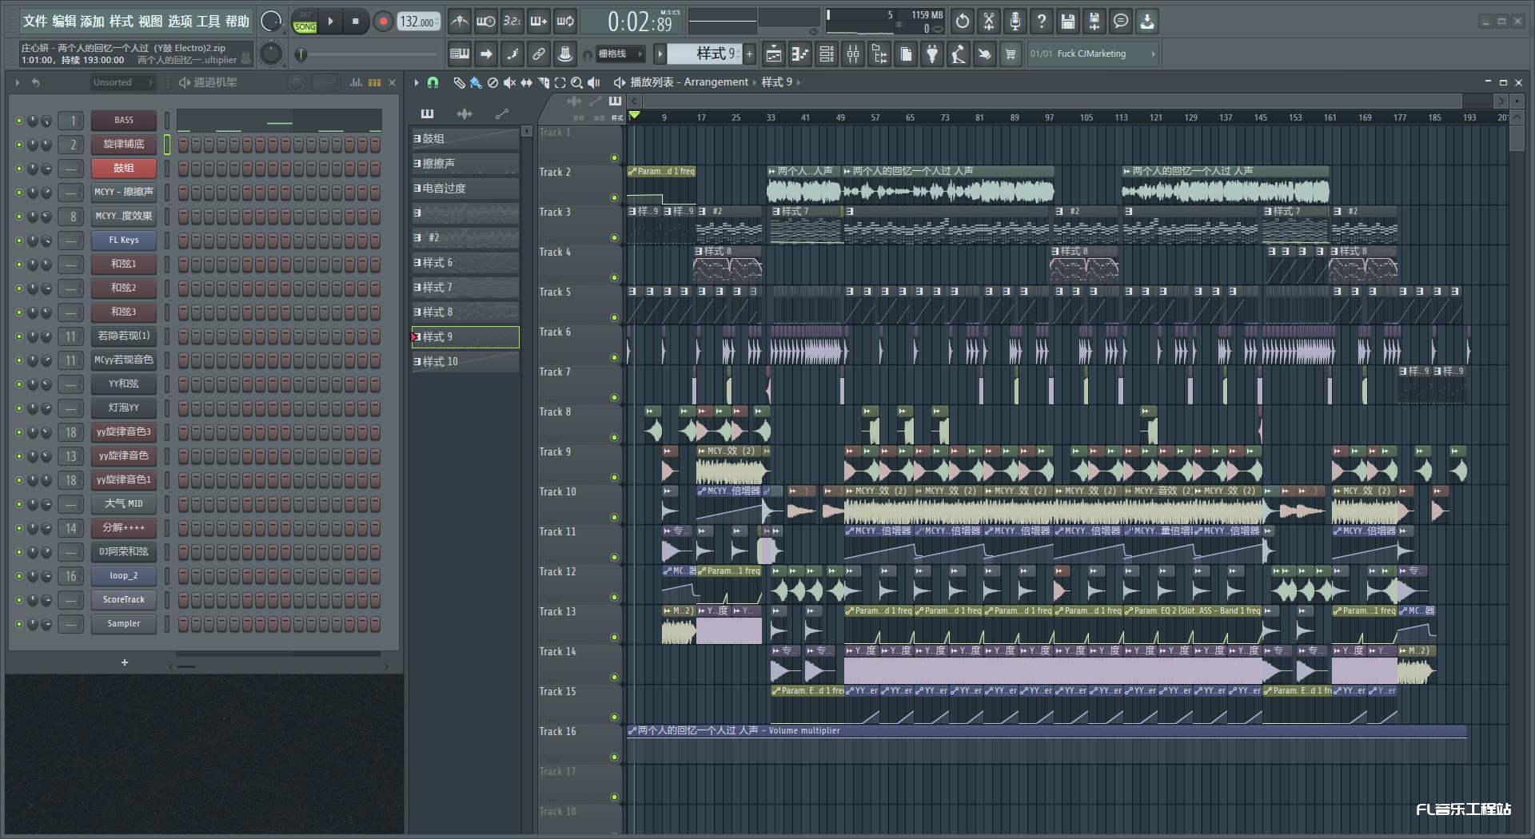Add new pattern with the plus button
1535x839 pixels.
tap(749, 54)
